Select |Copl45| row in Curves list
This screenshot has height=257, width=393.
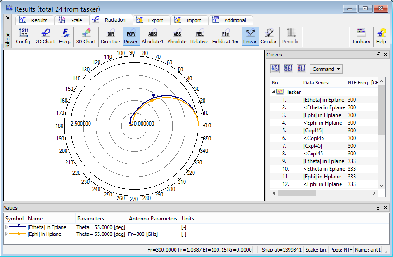coord(313,131)
